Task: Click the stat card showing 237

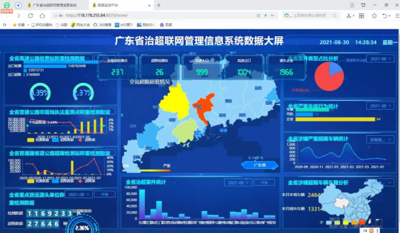Action: (x=117, y=67)
